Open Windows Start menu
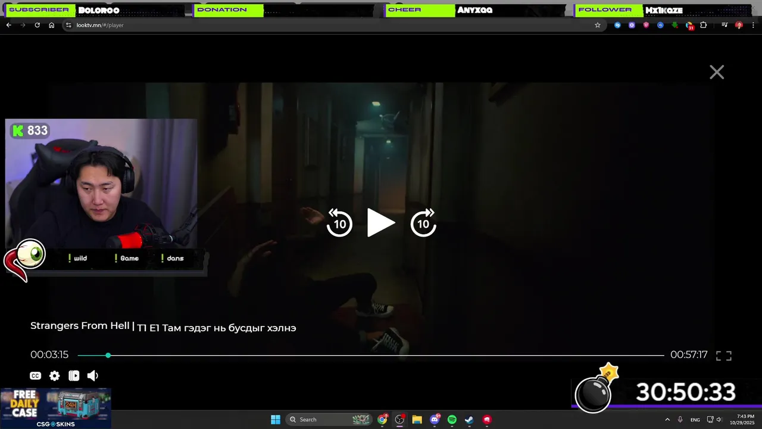Viewport: 762px width, 429px height. coord(276,419)
